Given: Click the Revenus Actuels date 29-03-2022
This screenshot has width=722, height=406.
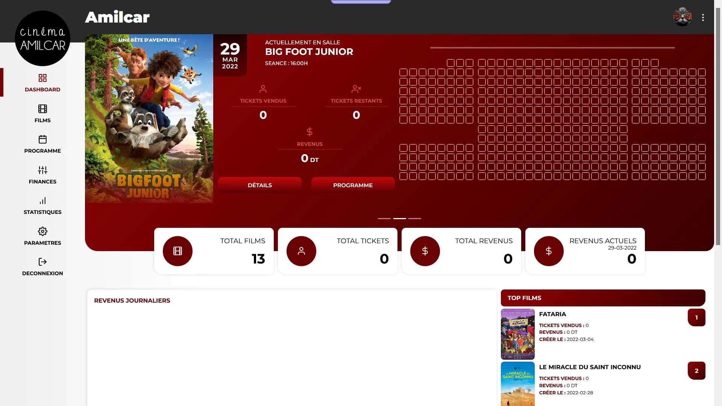Looking at the screenshot, I should (x=622, y=248).
